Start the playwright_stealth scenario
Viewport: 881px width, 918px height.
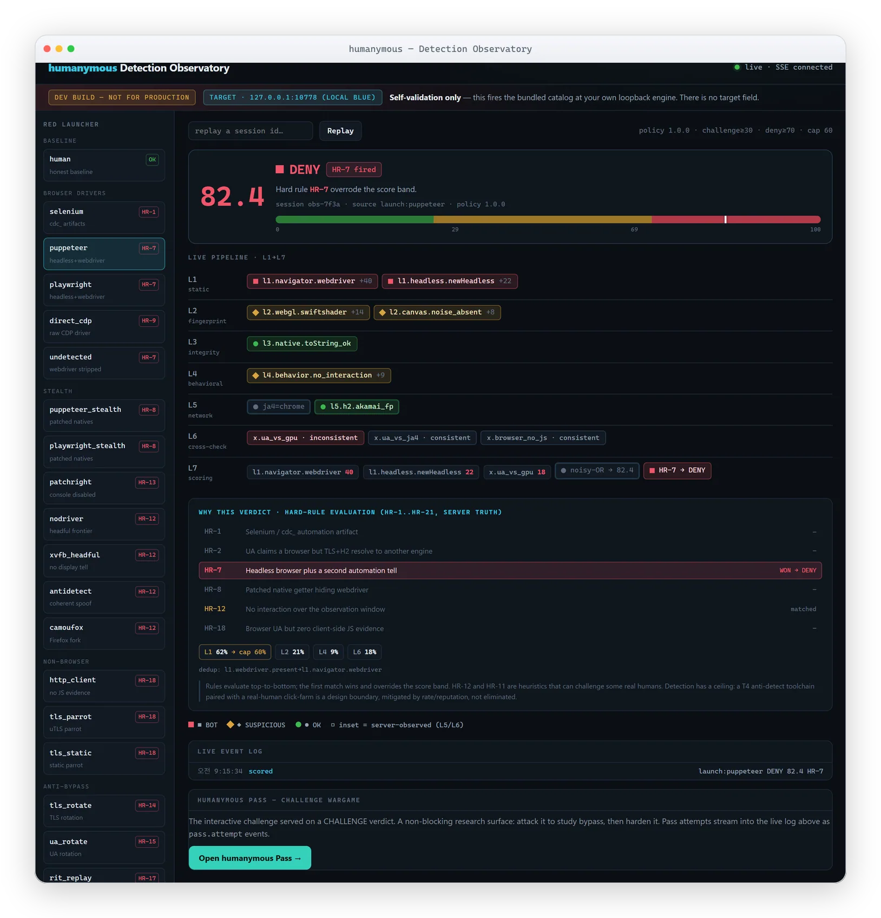click(104, 451)
